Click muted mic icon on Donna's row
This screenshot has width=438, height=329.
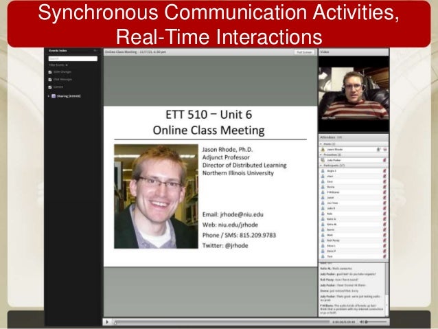[384, 187]
